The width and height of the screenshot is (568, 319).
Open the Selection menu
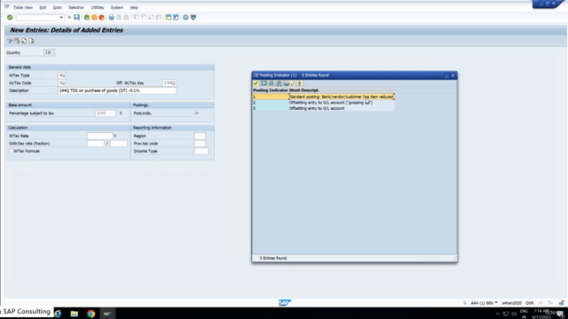point(76,7)
